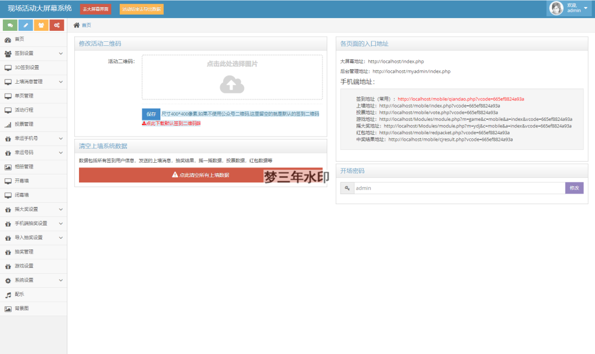Click the 修改活动二维码 panel heading
The width and height of the screenshot is (595, 354).
pyautogui.click(x=100, y=44)
